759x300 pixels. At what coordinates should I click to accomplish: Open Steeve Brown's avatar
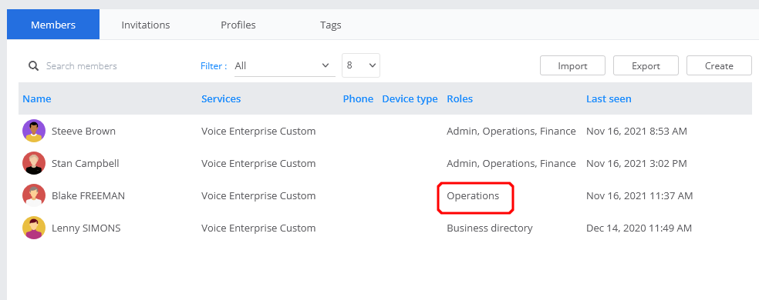coord(34,131)
